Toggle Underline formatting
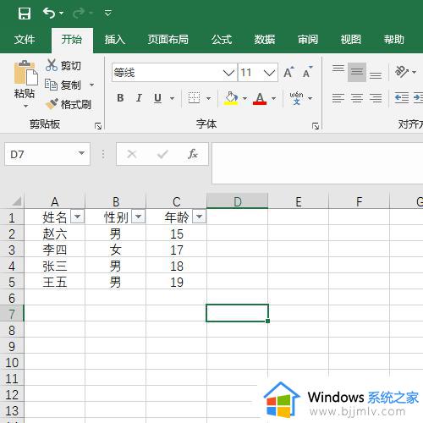The height and width of the screenshot is (423, 423). [157, 98]
